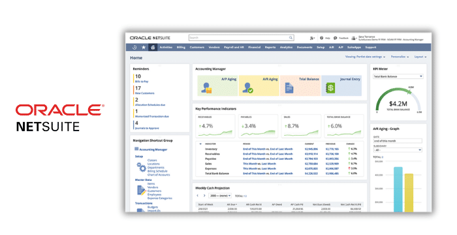The width and height of the screenshot is (457, 235).
Task: Open Recent Records clock icon in navbar
Action: 134,47
